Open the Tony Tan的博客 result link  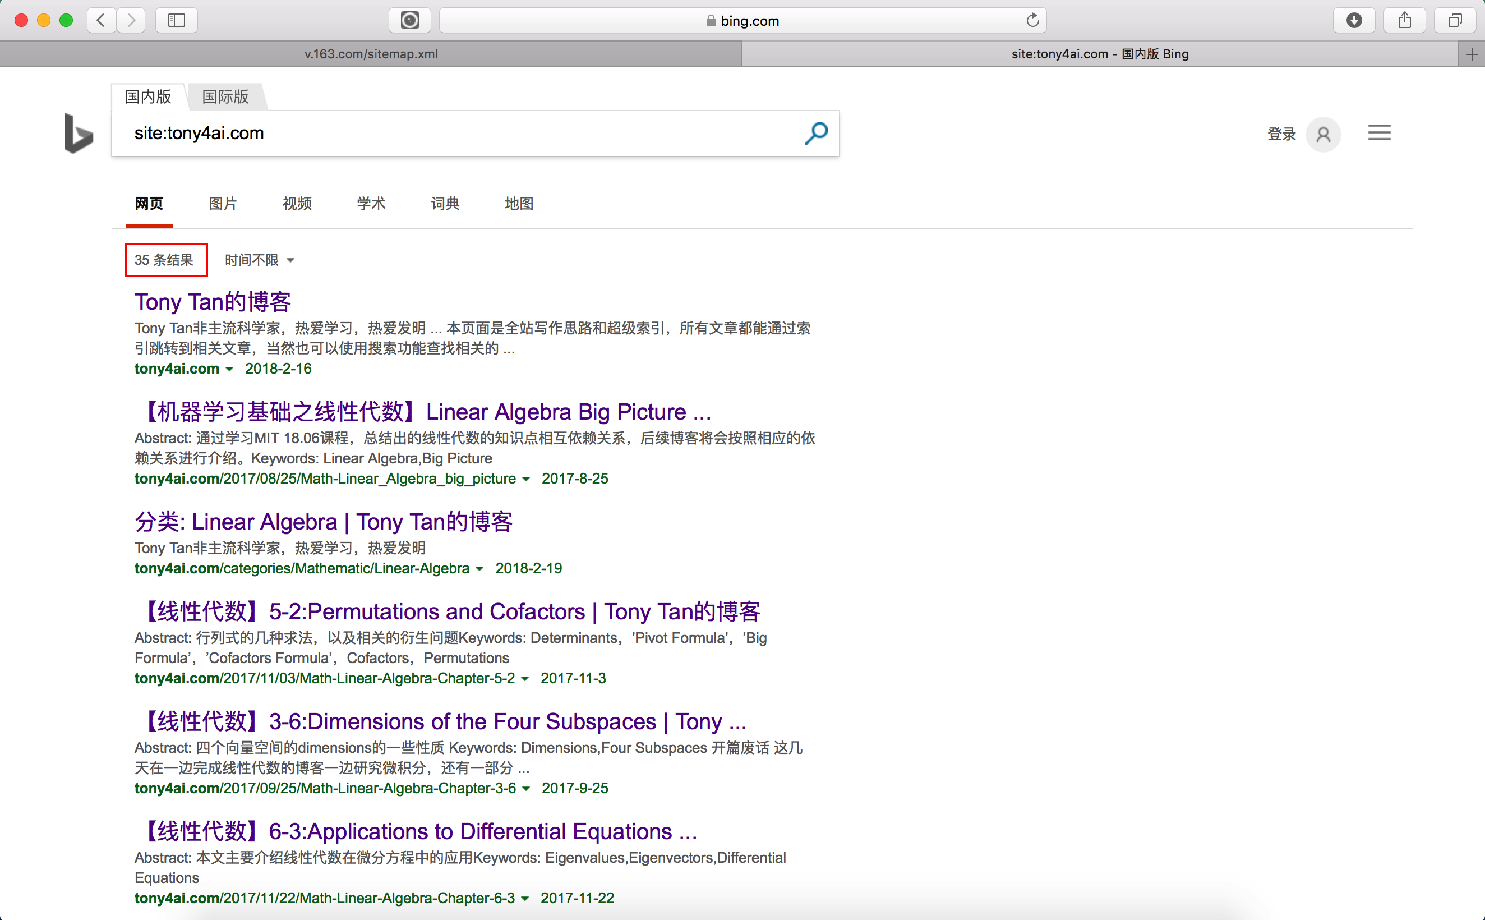pos(213,302)
